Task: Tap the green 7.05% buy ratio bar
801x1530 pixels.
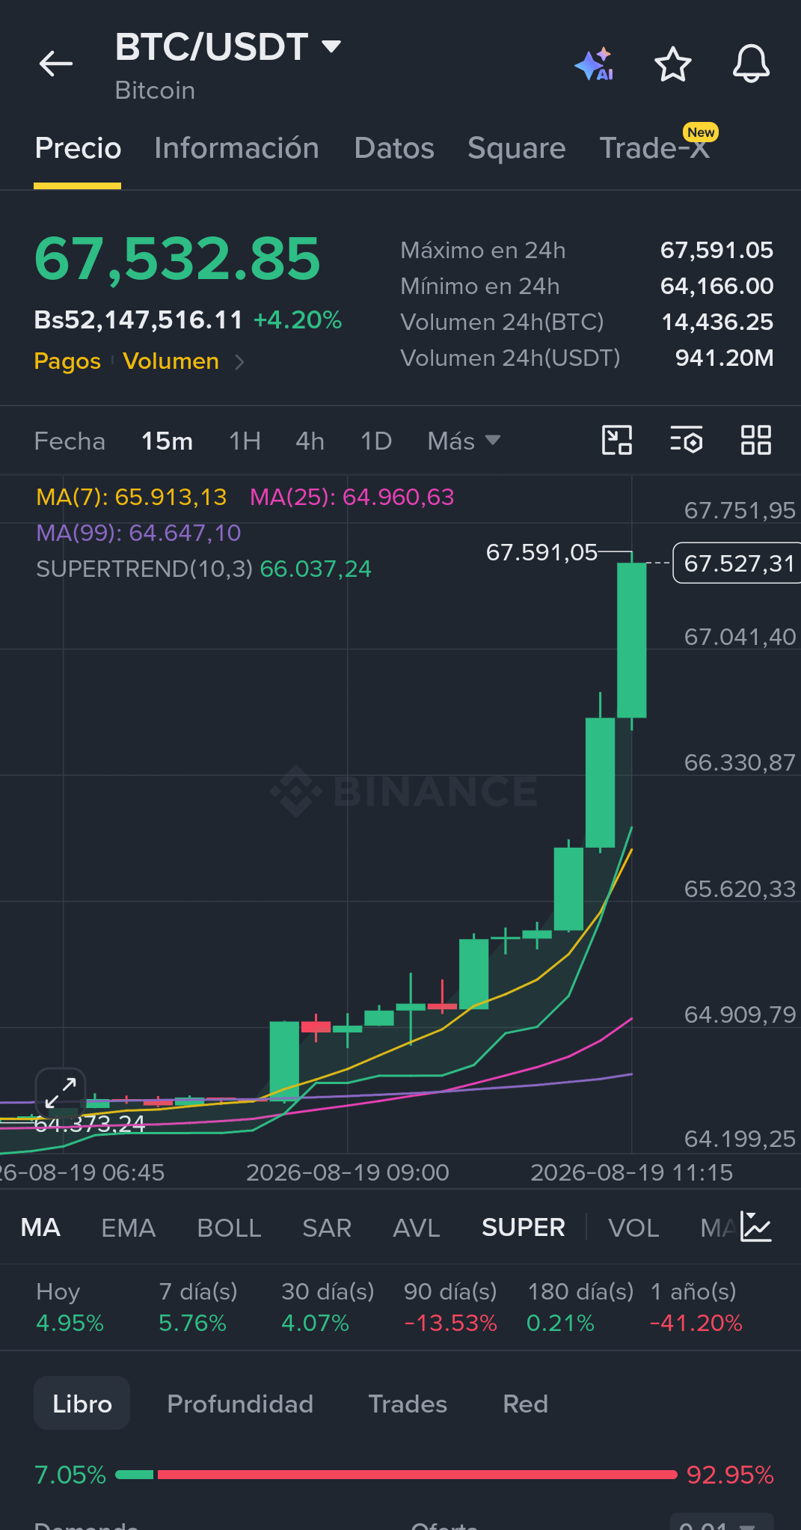Action: tap(135, 1475)
